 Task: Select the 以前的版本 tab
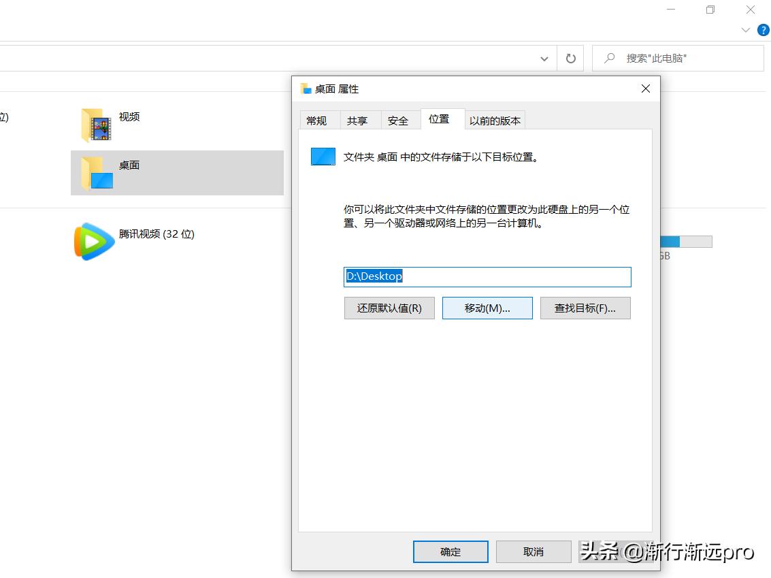tap(495, 121)
